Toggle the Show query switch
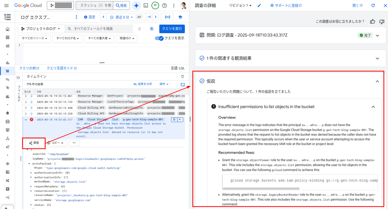This screenshot has height=218, width=388. [159, 38]
